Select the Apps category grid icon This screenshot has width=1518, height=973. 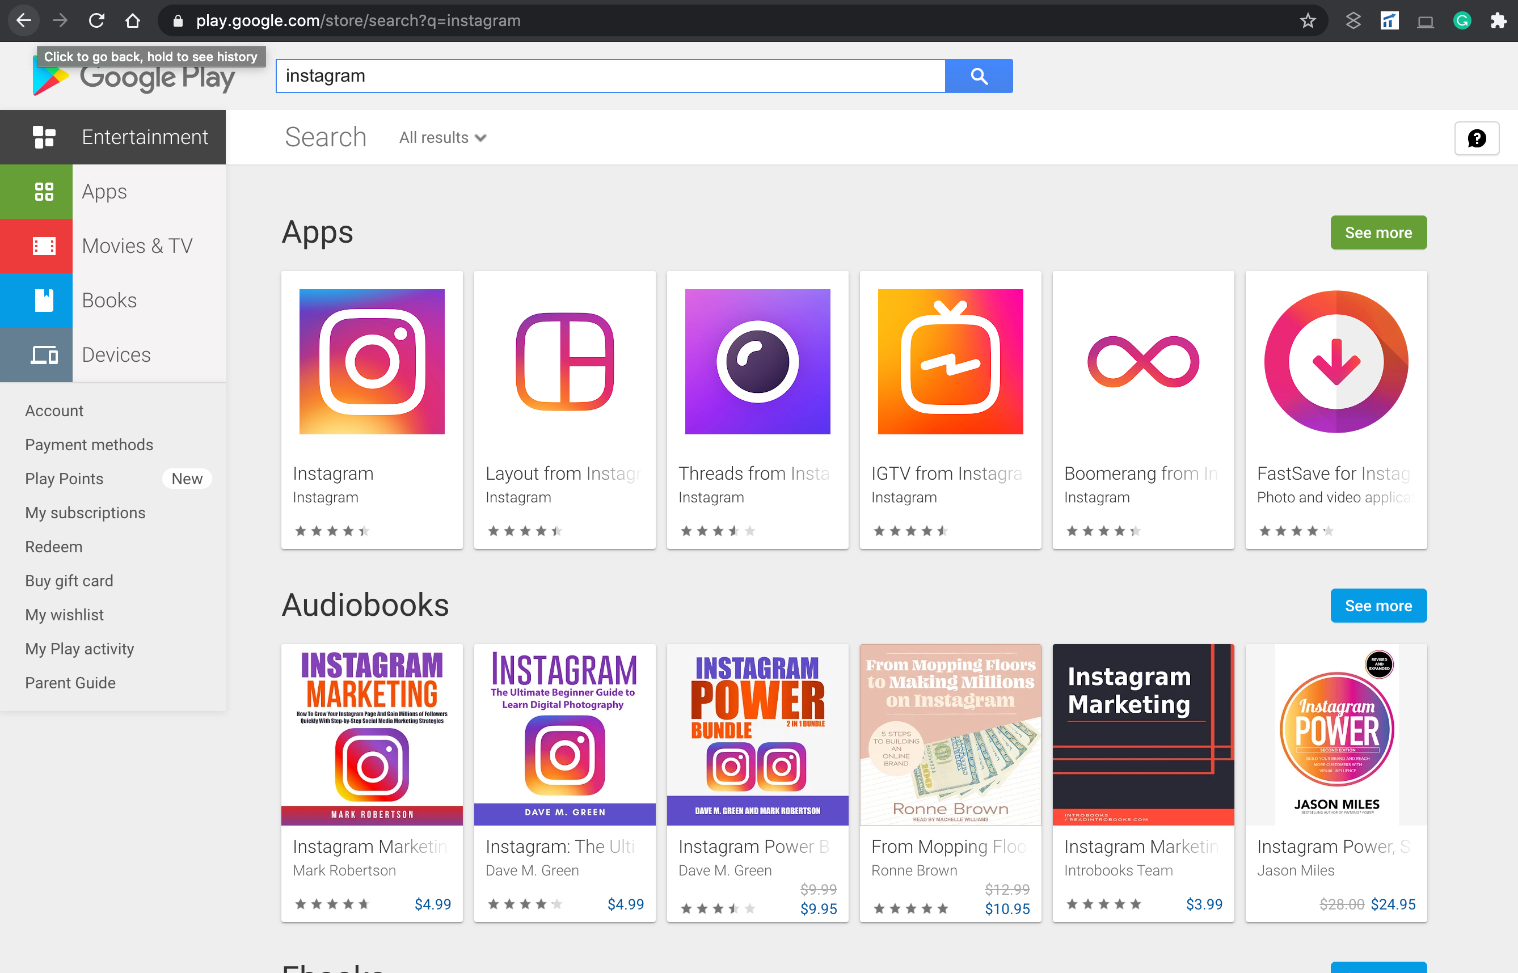44,192
